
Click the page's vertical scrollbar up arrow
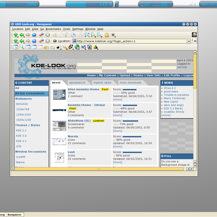click(195, 53)
